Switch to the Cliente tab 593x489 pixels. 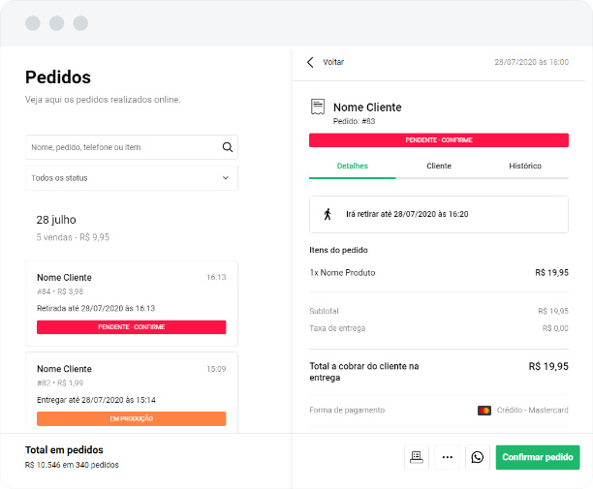(x=439, y=167)
